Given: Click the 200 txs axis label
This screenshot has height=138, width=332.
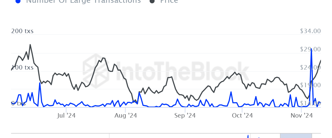Looking at the screenshot, I should [x=22, y=31].
